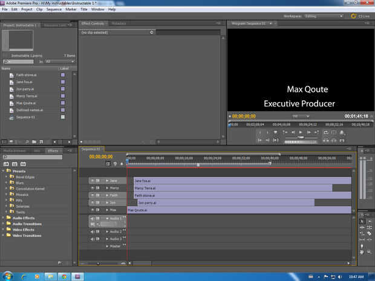Expand the Jane video track
375x281 pixels.
(x=107, y=181)
